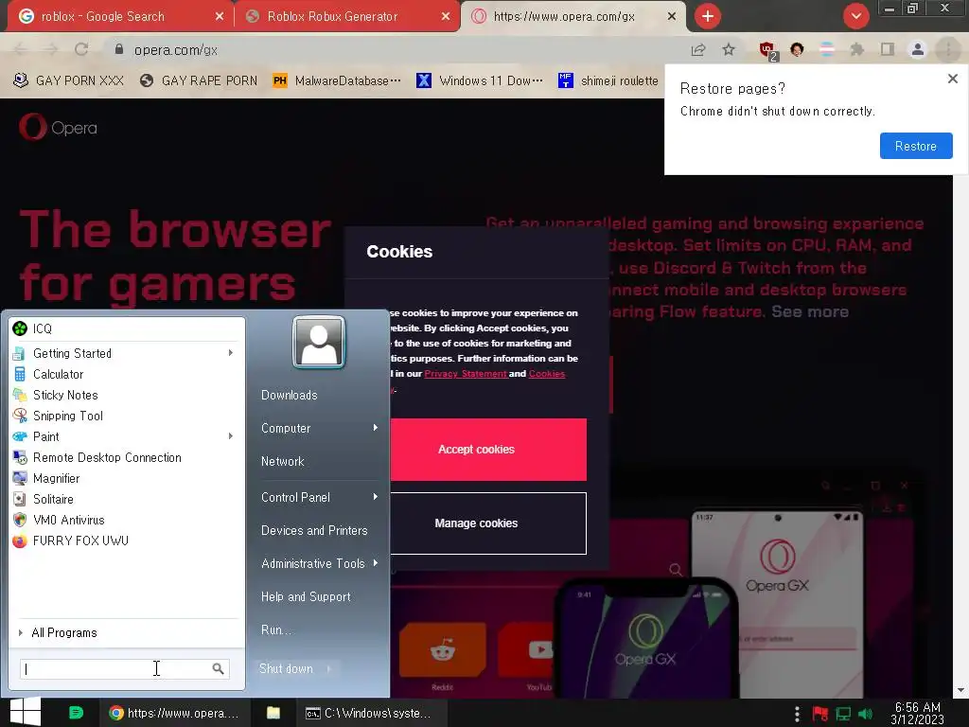This screenshot has width=969, height=727.
Task: Expand Getting Started submenu arrow
Action: (231, 353)
